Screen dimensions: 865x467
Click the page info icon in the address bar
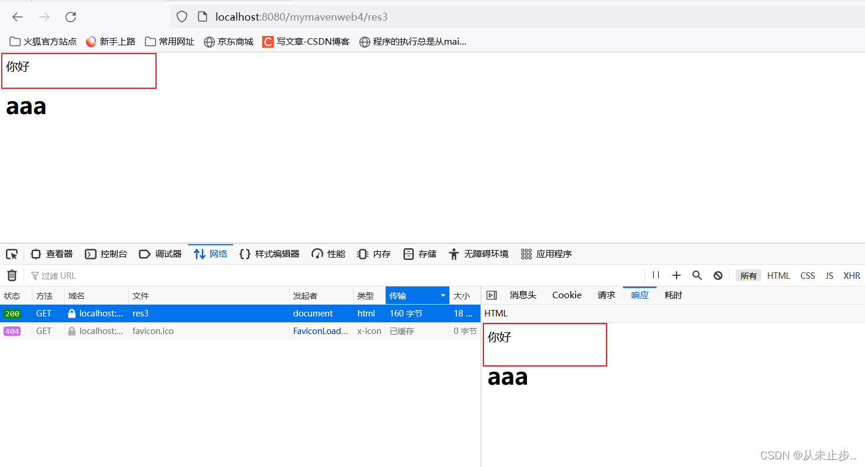point(203,17)
